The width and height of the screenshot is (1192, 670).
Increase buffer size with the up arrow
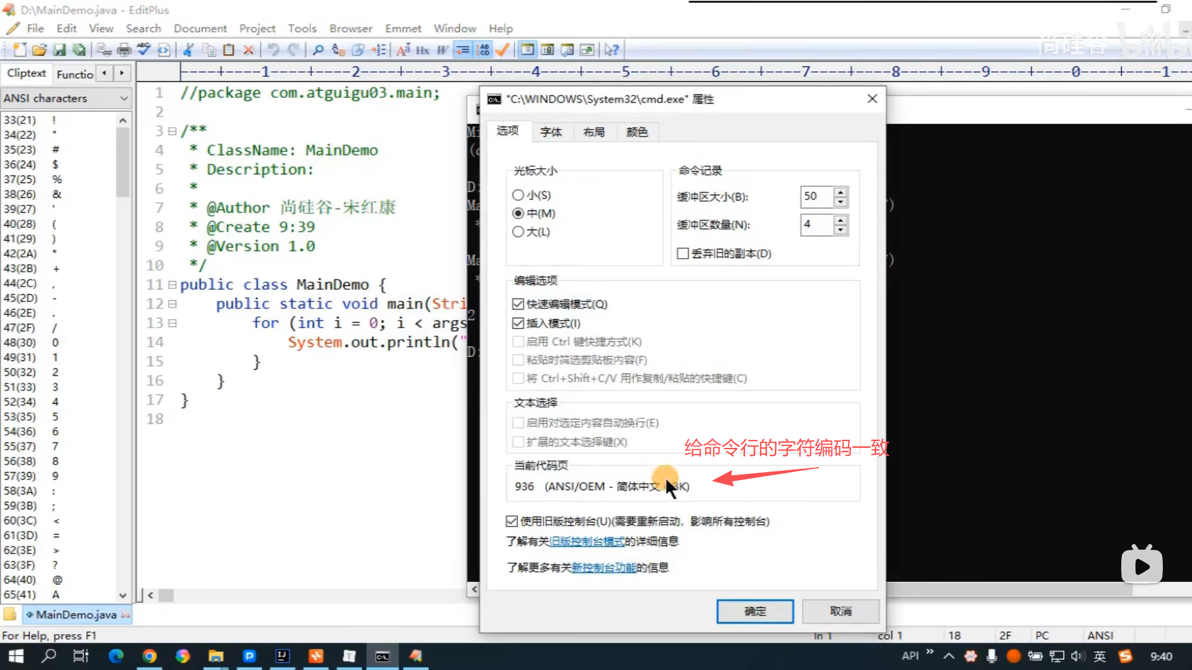click(x=840, y=192)
